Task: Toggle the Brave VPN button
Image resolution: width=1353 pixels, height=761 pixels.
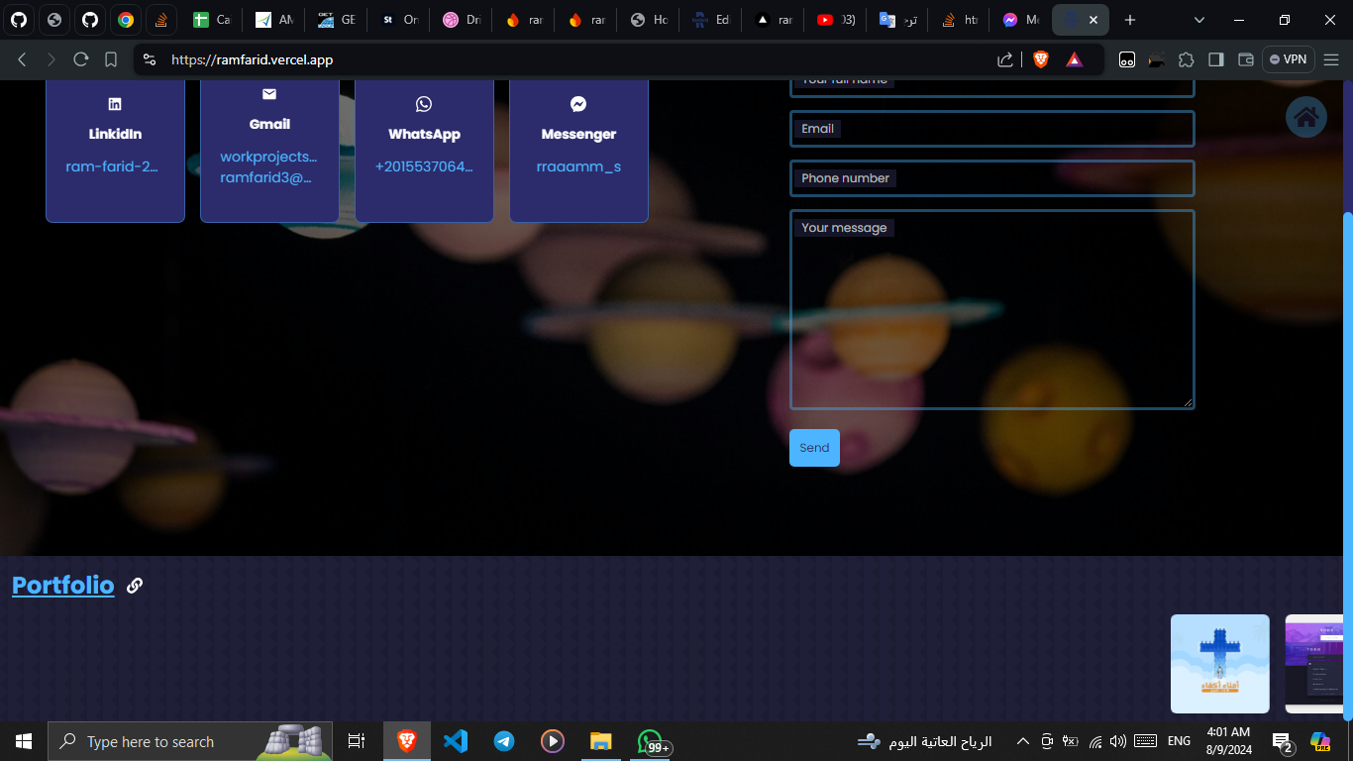Action: 1288,59
